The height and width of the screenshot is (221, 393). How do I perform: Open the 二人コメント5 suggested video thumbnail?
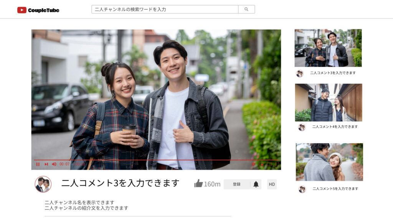[329, 162]
